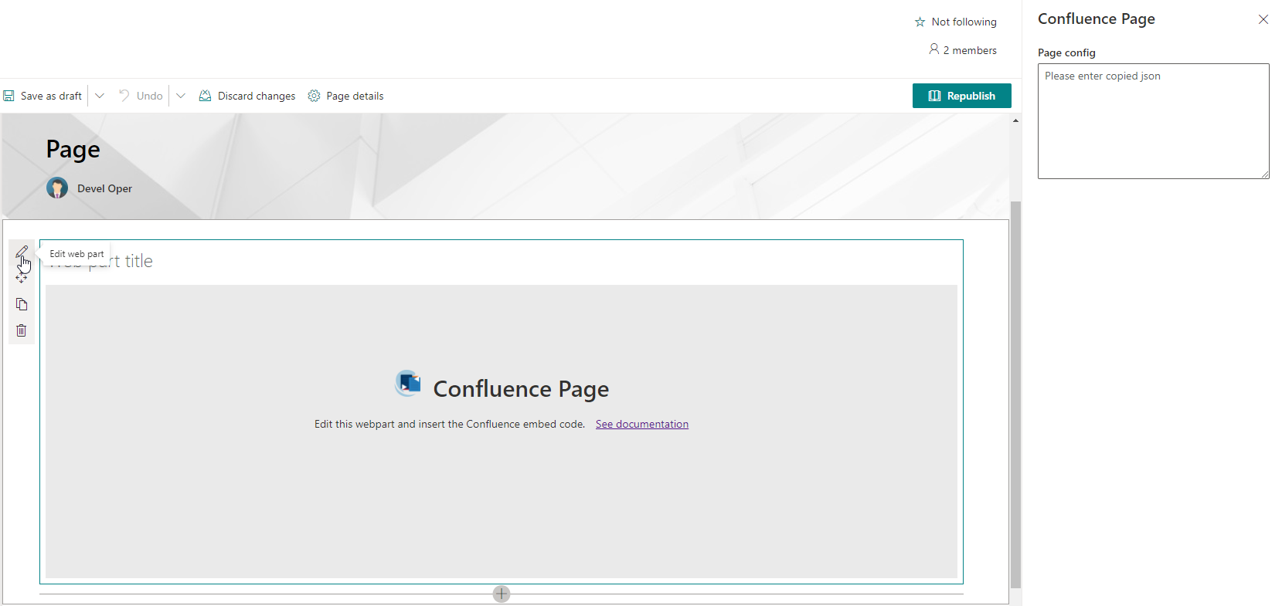This screenshot has height=606, width=1282.
Task: Duplicate the Confluence Page web part
Action: [22, 304]
